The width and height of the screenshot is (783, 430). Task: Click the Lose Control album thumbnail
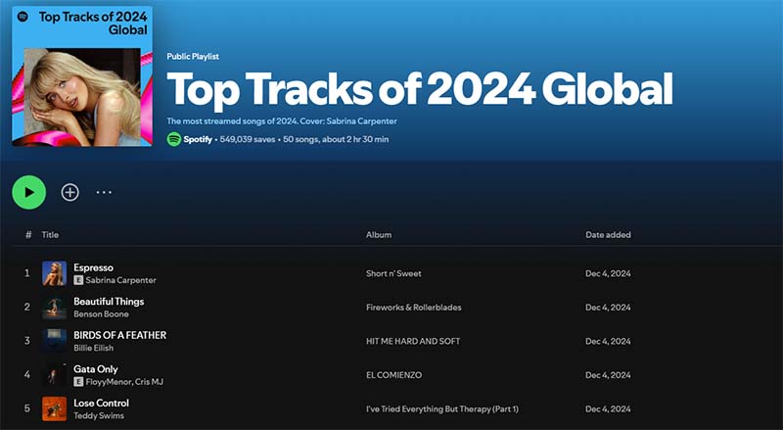pos(55,408)
